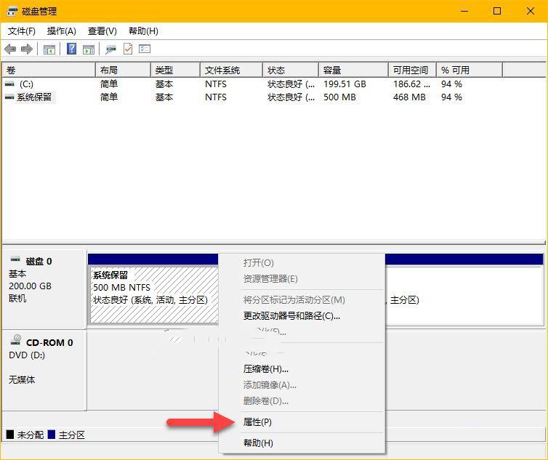
Task: Click the toolbar drive connection icon
Action: (x=110, y=49)
